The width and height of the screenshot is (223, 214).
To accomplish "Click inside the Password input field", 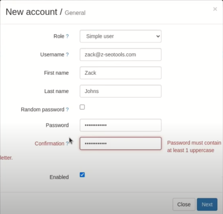I will [x=120, y=125].
